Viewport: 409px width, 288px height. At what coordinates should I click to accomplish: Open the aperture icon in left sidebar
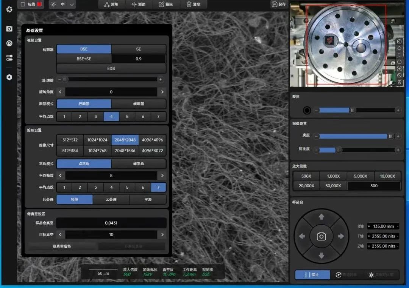9,9
